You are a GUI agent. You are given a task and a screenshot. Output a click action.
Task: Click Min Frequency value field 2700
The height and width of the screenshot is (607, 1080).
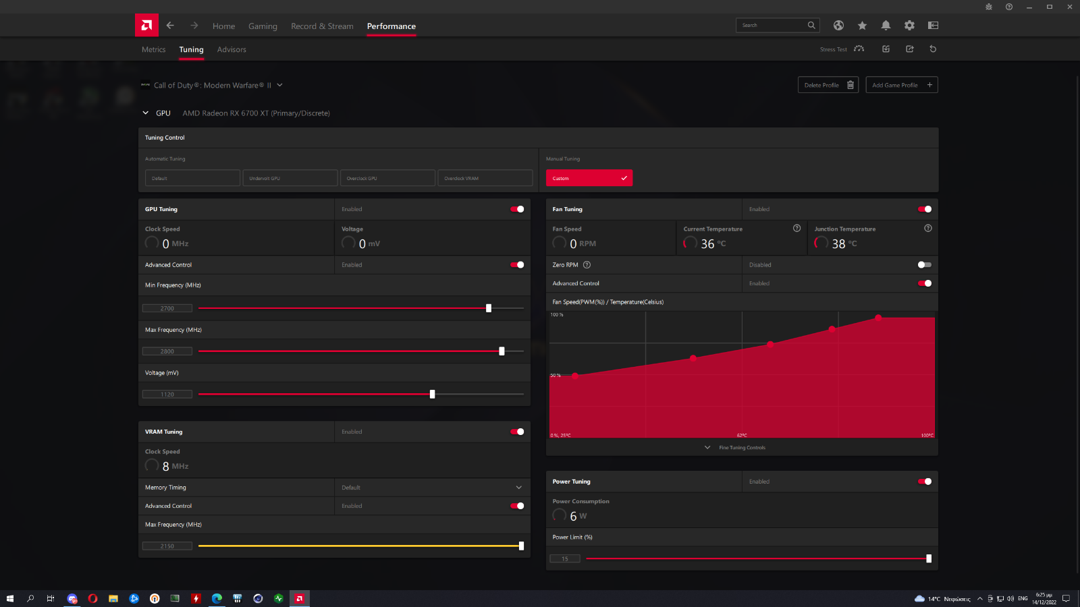click(x=167, y=308)
